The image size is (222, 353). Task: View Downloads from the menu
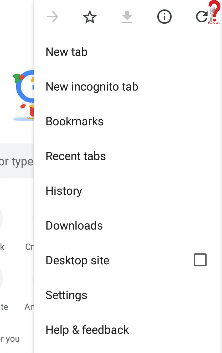coord(74,226)
